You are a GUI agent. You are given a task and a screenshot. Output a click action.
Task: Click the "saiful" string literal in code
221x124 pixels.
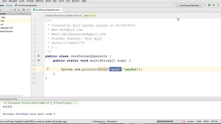tap(131, 69)
